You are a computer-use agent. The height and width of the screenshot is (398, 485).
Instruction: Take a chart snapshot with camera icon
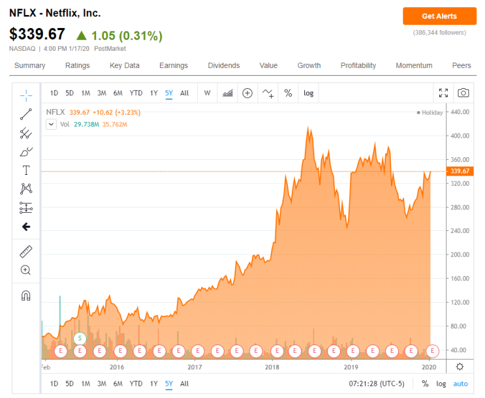463,93
